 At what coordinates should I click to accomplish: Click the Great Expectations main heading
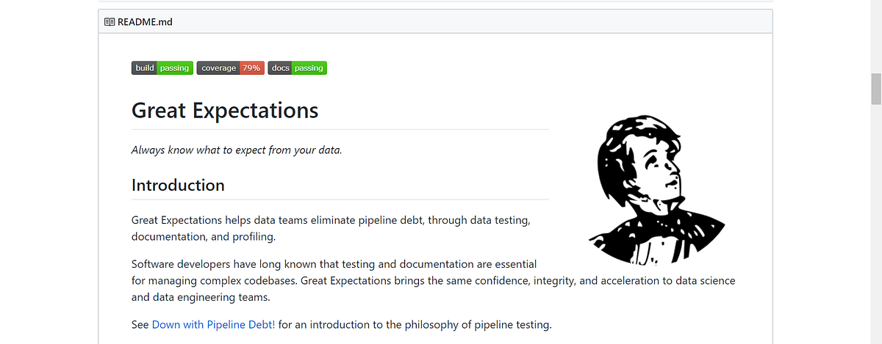coord(225,111)
